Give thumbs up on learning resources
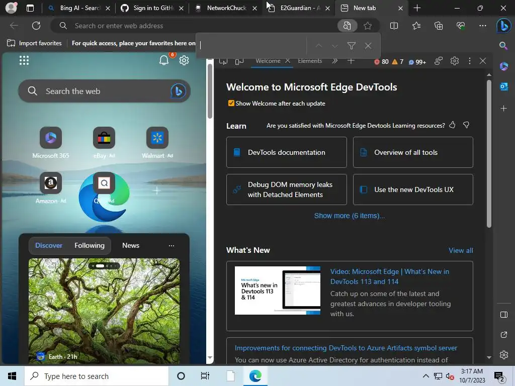 [x=452, y=125]
